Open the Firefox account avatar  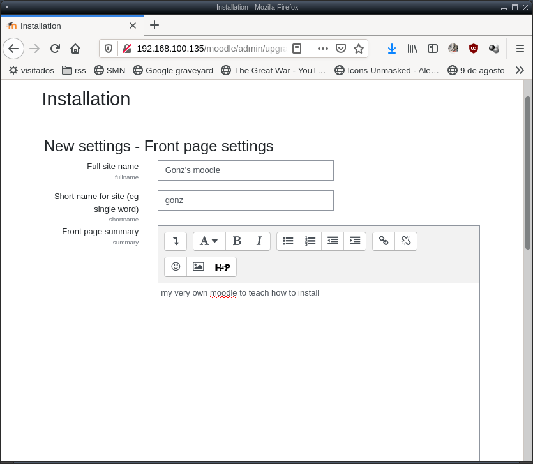pos(453,49)
